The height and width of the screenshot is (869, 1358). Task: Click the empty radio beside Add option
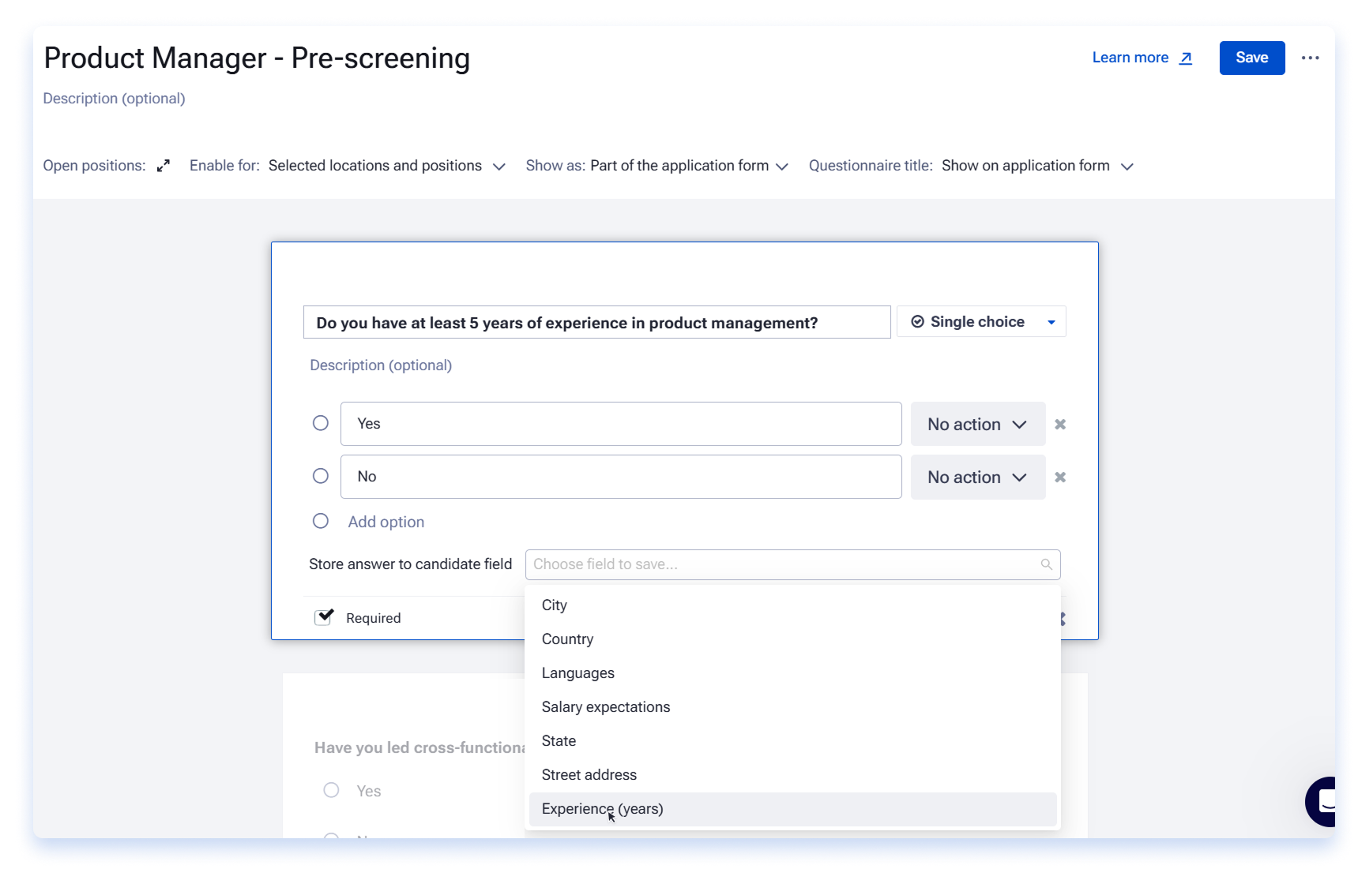[321, 521]
